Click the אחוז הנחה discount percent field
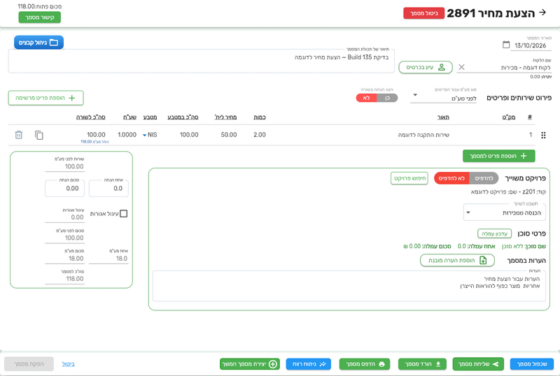The width and height of the screenshot is (560, 376). coord(108,188)
